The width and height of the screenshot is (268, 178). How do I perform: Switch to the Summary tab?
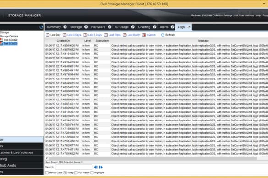coord(54,27)
